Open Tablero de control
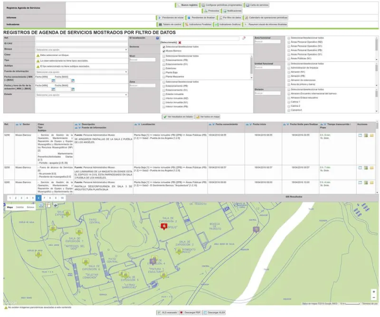380x317 pixels. 170,25
